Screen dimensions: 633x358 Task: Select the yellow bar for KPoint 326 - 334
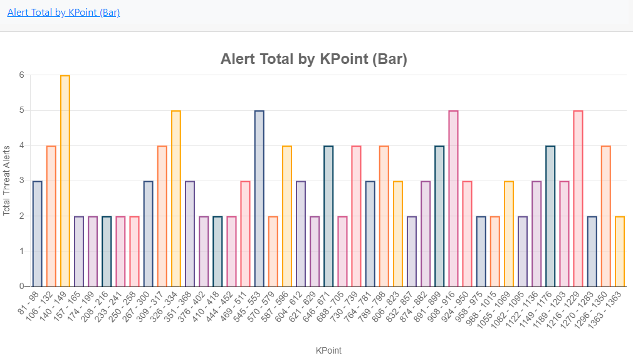coord(176,198)
